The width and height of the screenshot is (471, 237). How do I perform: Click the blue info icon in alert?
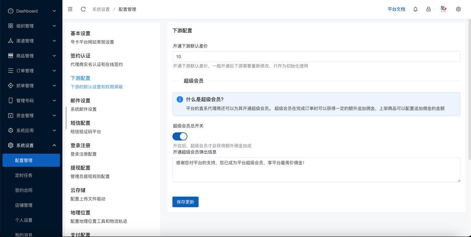(180, 99)
